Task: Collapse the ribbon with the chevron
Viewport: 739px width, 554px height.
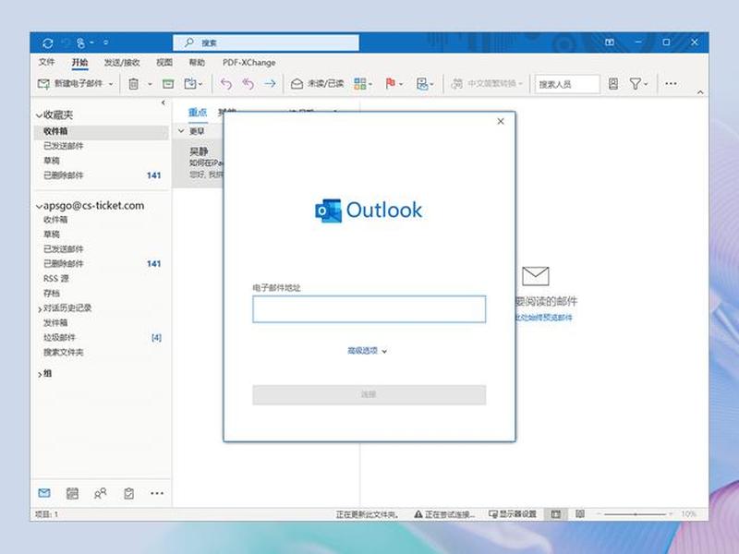Action: (x=700, y=91)
